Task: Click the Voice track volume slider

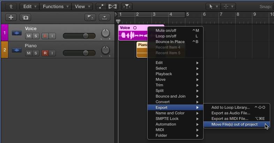Action: tap(79, 36)
